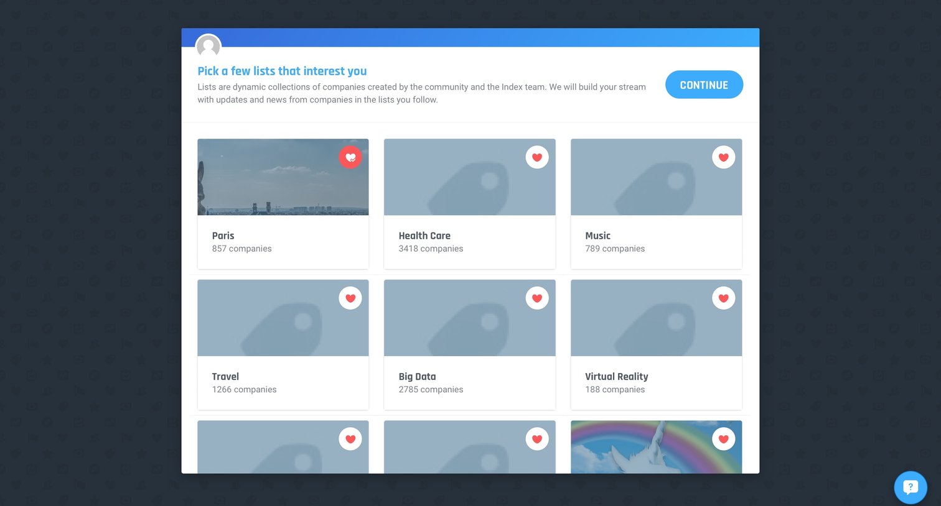941x506 pixels.
Task: Click the Travel list title
Action: click(x=225, y=377)
